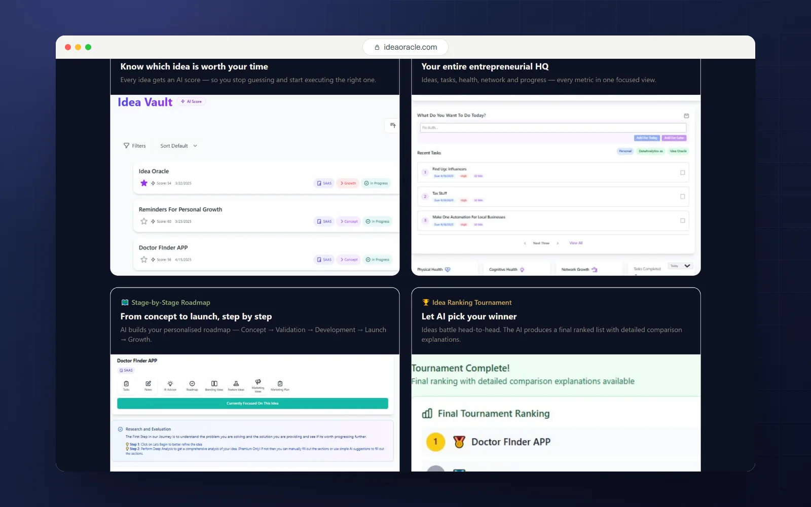Click the Network Growth icon
The image size is (811, 507).
coord(595,270)
